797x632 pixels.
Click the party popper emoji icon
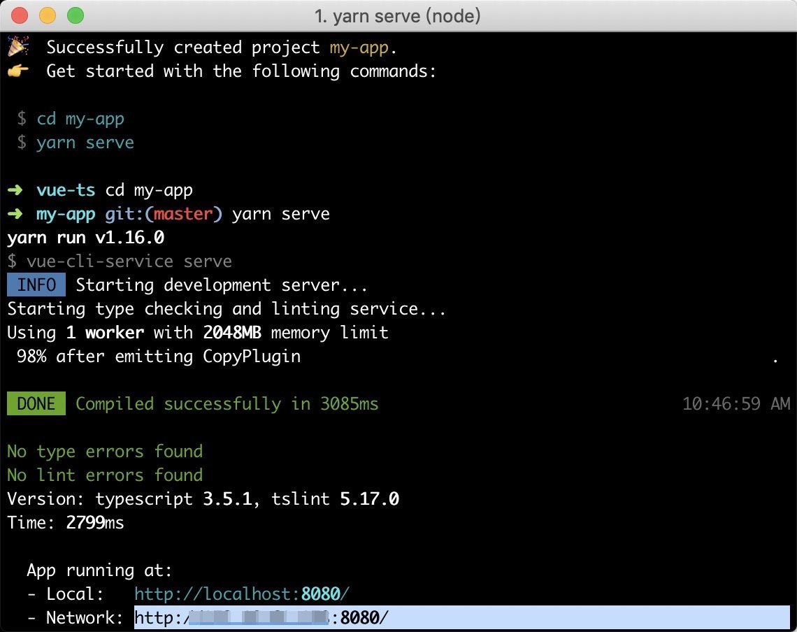pyautogui.click(x=17, y=48)
